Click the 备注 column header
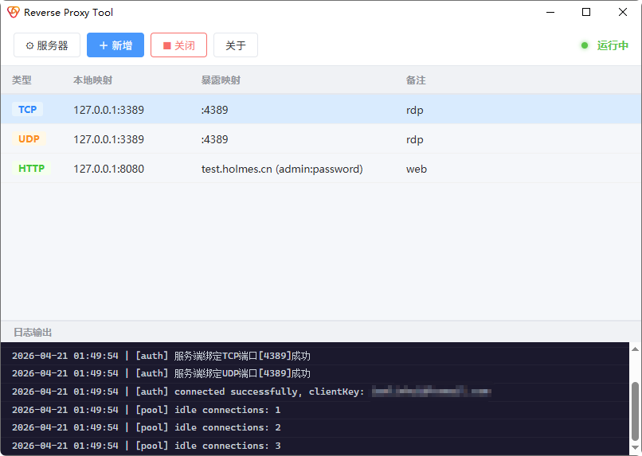This screenshot has width=642, height=456. tap(416, 80)
